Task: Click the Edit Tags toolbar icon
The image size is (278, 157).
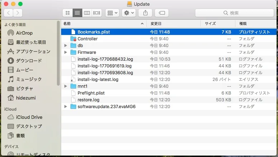Action: coord(162,13)
